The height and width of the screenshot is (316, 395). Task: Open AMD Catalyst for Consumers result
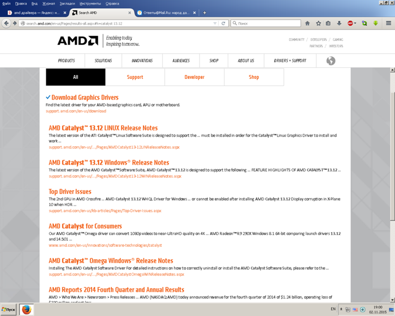tap(85, 226)
